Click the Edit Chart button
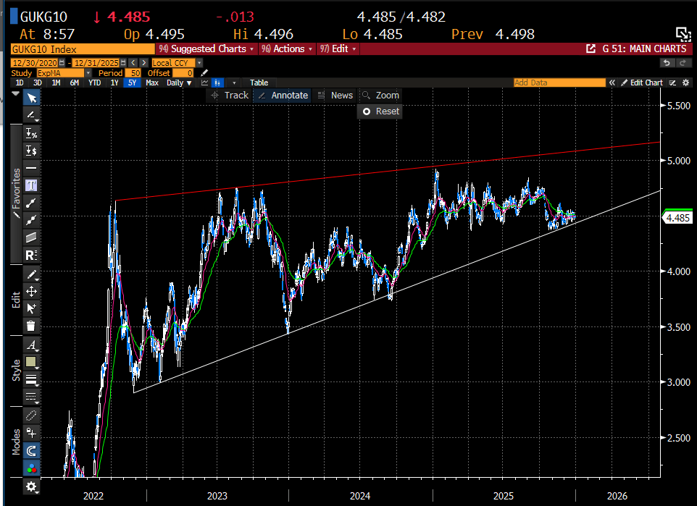This screenshot has height=506, width=697. point(642,83)
